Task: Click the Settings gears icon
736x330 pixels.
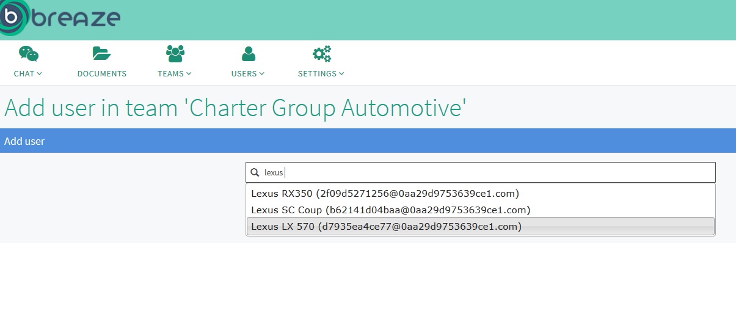Action: (322, 54)
